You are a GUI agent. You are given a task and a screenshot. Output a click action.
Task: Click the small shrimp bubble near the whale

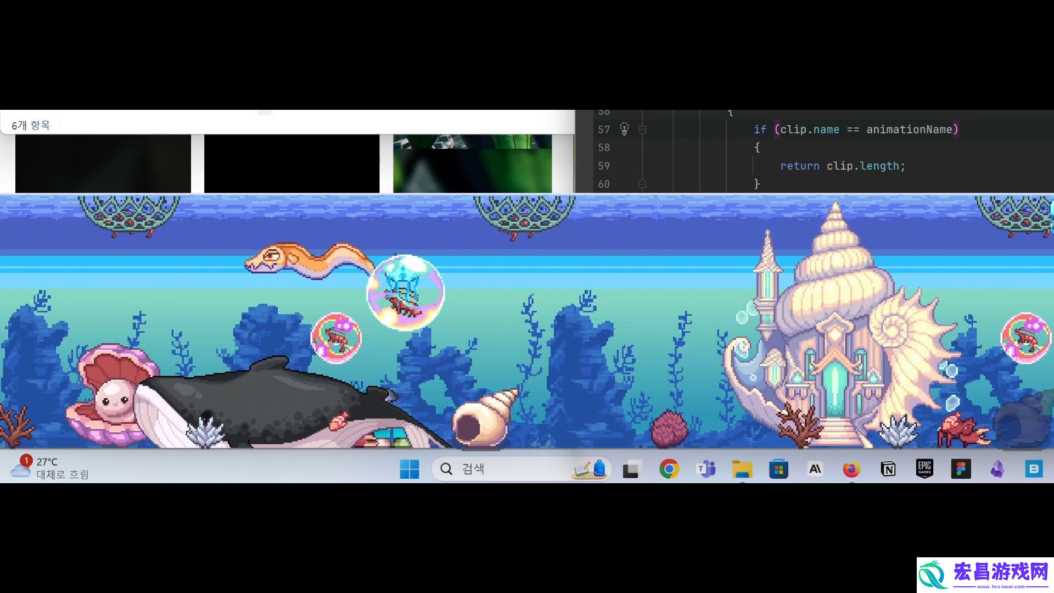336,338
